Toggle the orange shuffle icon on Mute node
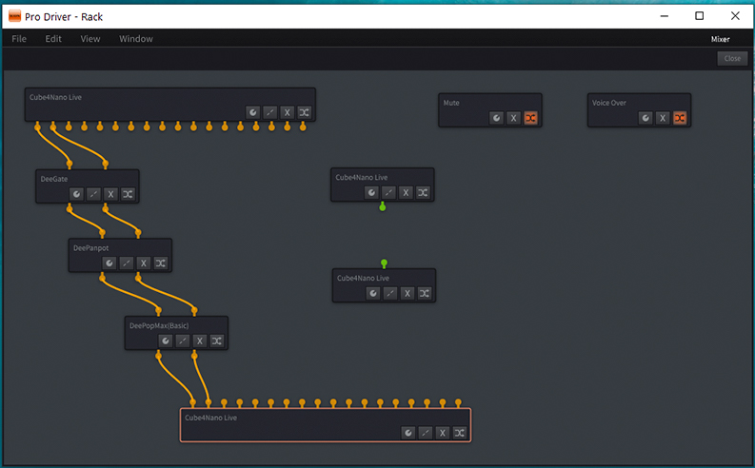Viewport: 755px width, 468px height. 530,118
